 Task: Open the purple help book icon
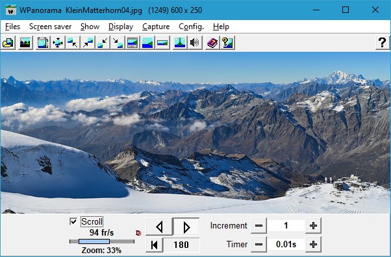click(212, 43)
